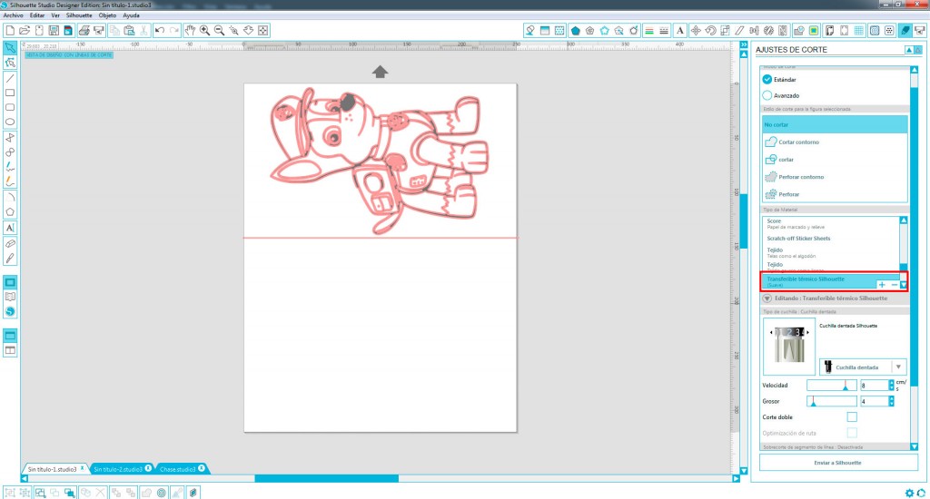Adjust the Velocidad slider
Image resolution: width=930 pixels, height=499 pixels.
pos(832,386)
